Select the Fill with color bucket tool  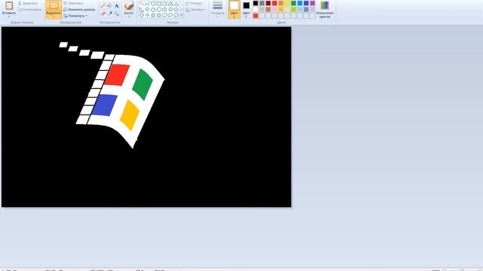point(109,5)
